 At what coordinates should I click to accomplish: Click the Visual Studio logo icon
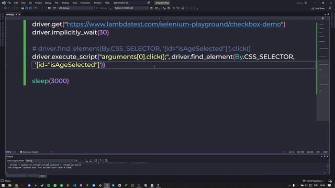4,3
